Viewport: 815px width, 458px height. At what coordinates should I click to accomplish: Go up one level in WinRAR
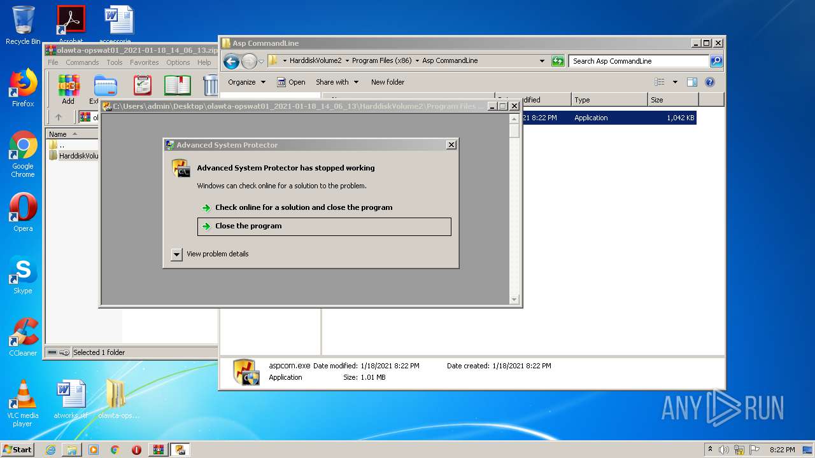click(59, 117)
